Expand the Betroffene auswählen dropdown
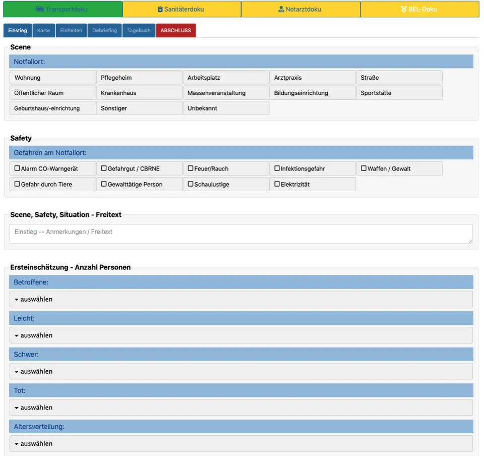Screen dimensions: 484x456 click(241, 299)
